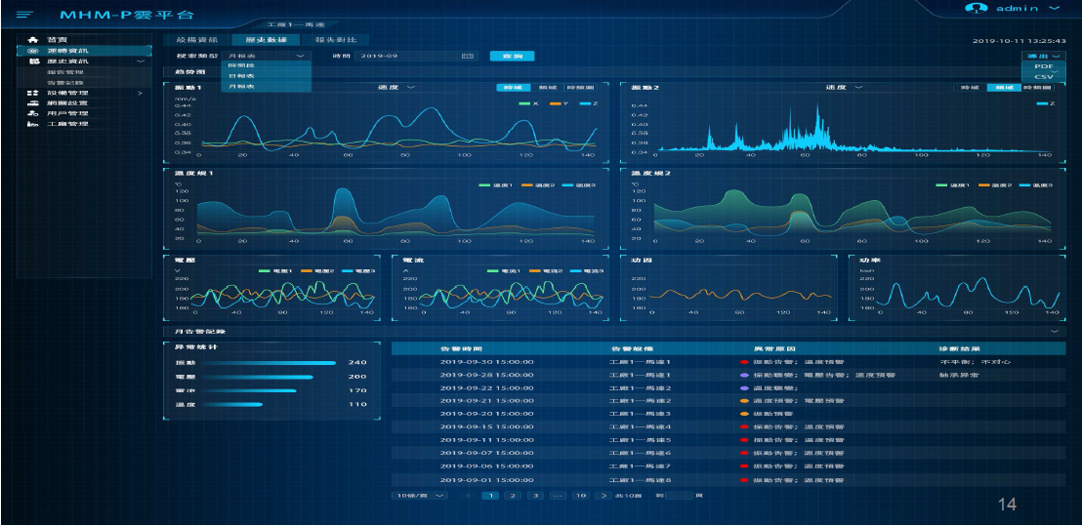Click the hamburger menu icon beside MHM-P
This screenshot has height=526, width=1082.
pyautogui.click(x=24, y=15)
